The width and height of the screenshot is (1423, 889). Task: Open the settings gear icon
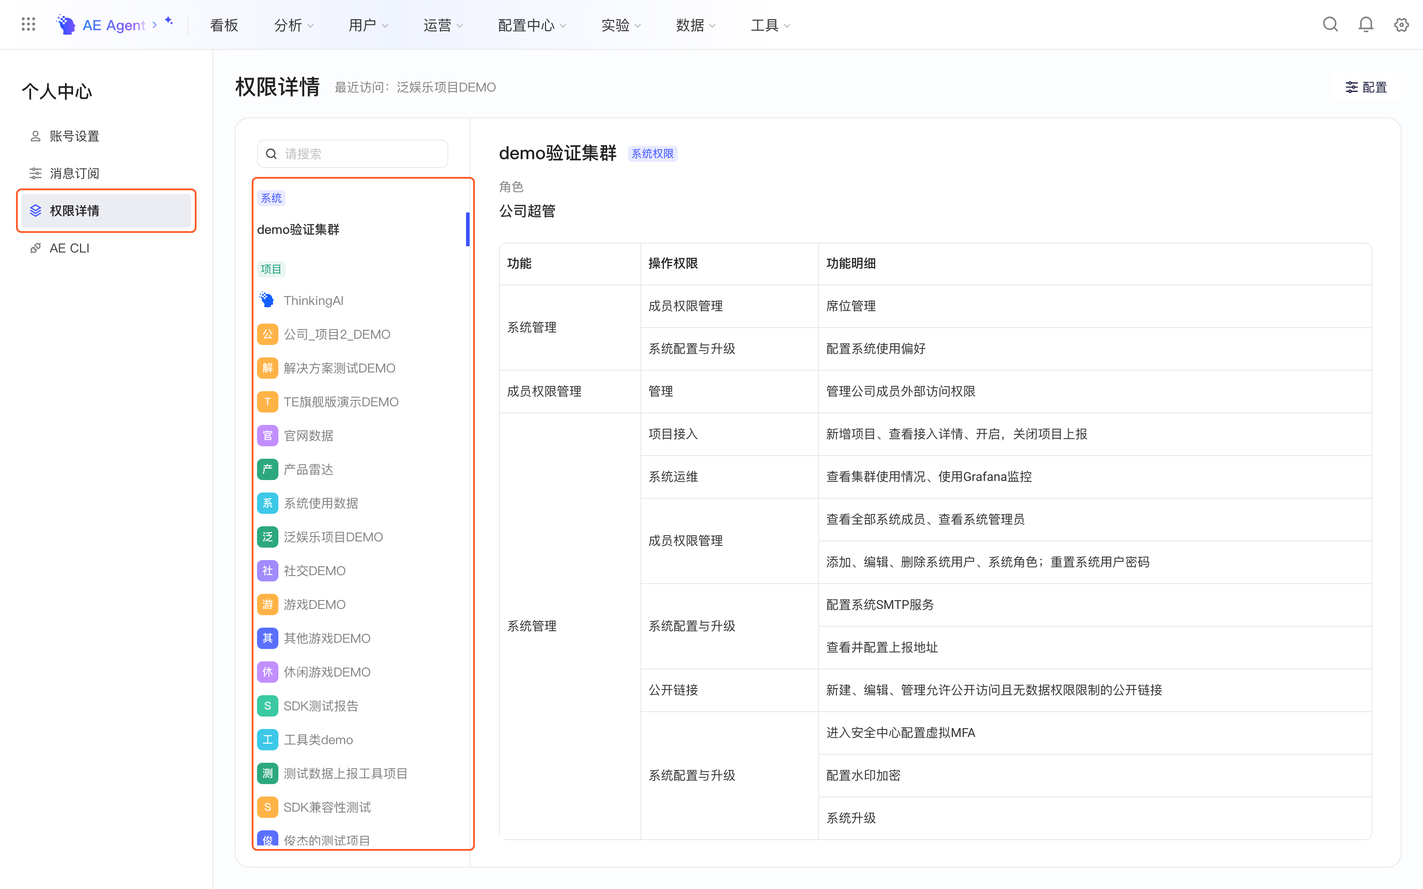(x=1402, y=25)
